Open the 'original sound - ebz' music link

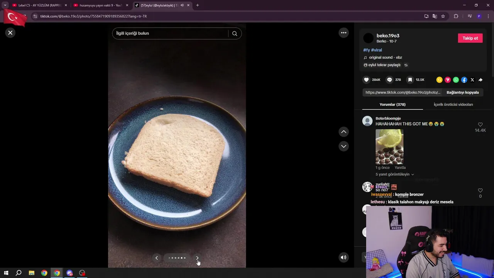pos(386,58)
